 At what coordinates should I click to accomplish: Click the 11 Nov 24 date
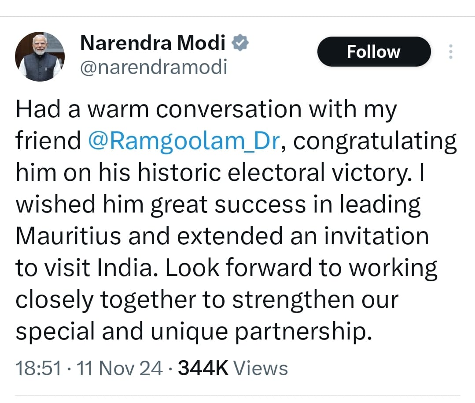tap(119, 368)
